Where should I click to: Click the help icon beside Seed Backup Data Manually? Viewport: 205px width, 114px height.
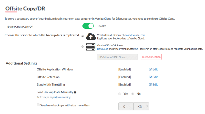(75, 92)
